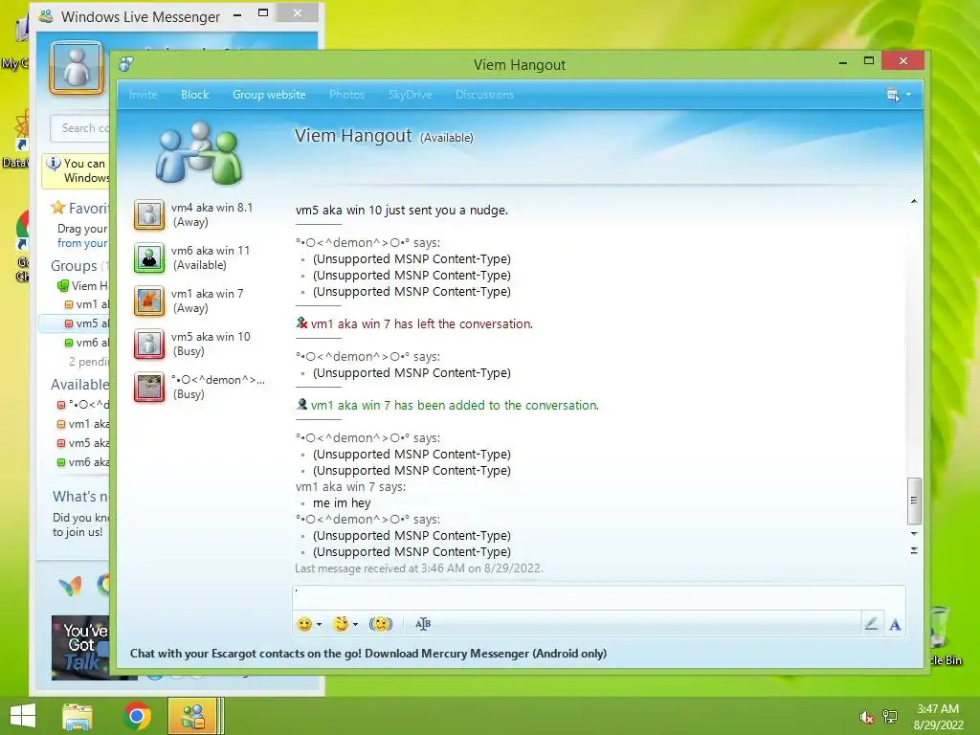
Task: Click the 2 pending entry in Messenger
Action: point(89,361)
